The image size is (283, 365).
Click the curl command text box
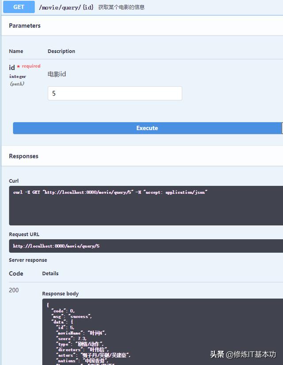coord(146,206)
